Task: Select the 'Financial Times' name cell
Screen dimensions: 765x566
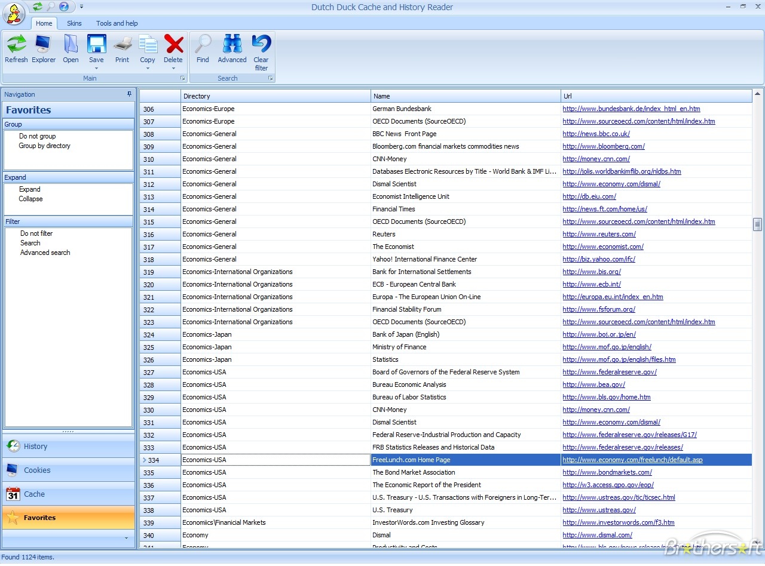Action: pos(466,209)
